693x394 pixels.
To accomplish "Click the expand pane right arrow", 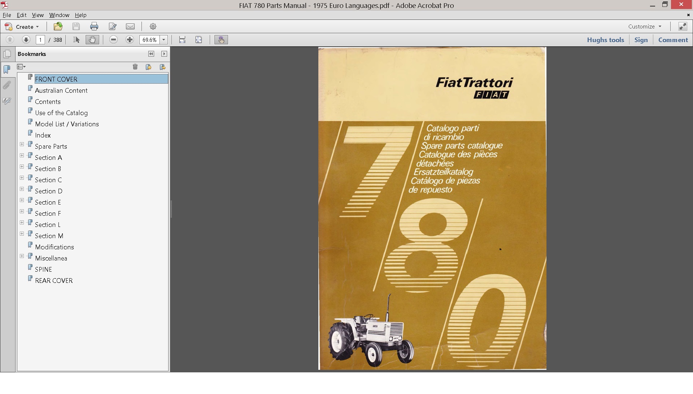I will click(x=164, y=54).
